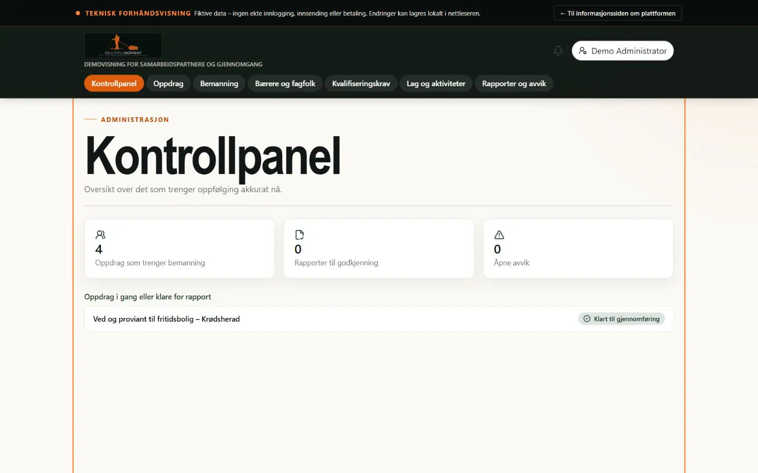Image resolution: width=758 pixels, height=473 pixels.
Task: Click the people icon on the staffing card
Action: [x=101, y=234]
